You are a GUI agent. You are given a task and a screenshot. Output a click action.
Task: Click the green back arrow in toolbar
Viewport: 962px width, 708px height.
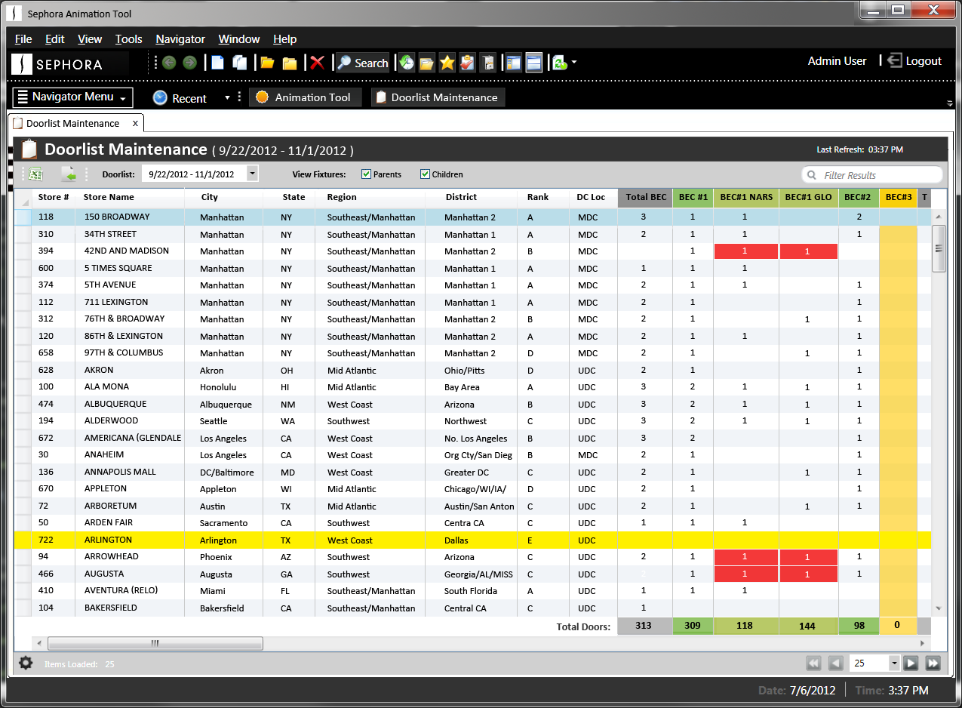pos(169,63)
